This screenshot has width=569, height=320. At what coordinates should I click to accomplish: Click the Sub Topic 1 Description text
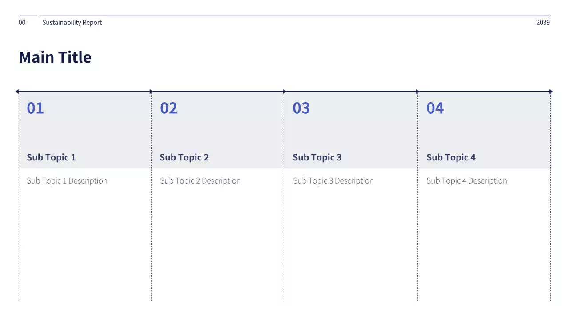[67, 181]
